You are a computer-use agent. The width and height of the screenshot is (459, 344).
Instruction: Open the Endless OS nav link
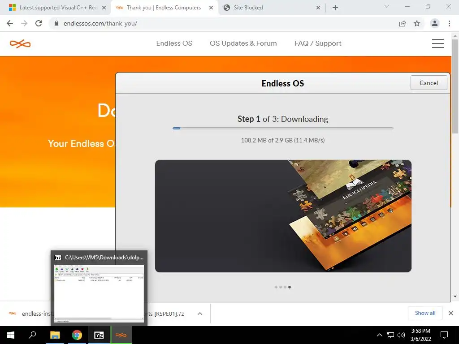174,43
